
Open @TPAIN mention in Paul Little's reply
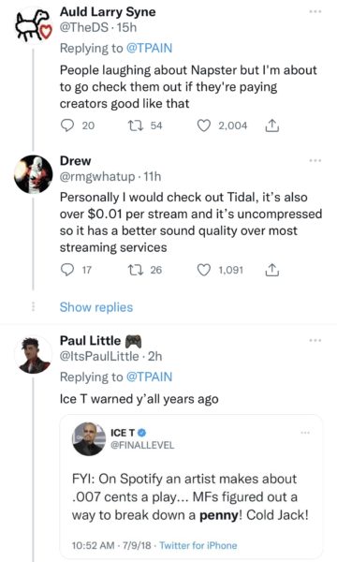pyautogui.click(x=150, y=377)
